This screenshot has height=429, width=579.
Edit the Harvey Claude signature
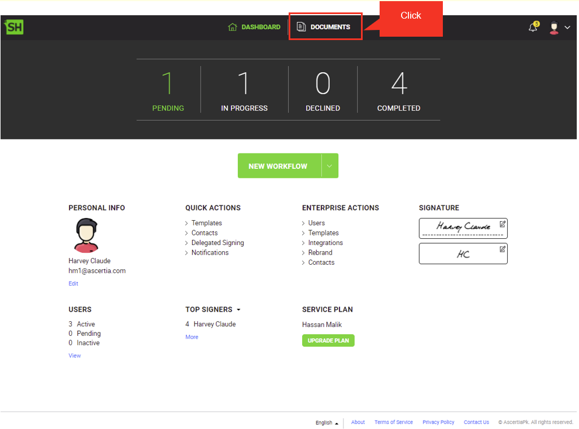(502, 224)
